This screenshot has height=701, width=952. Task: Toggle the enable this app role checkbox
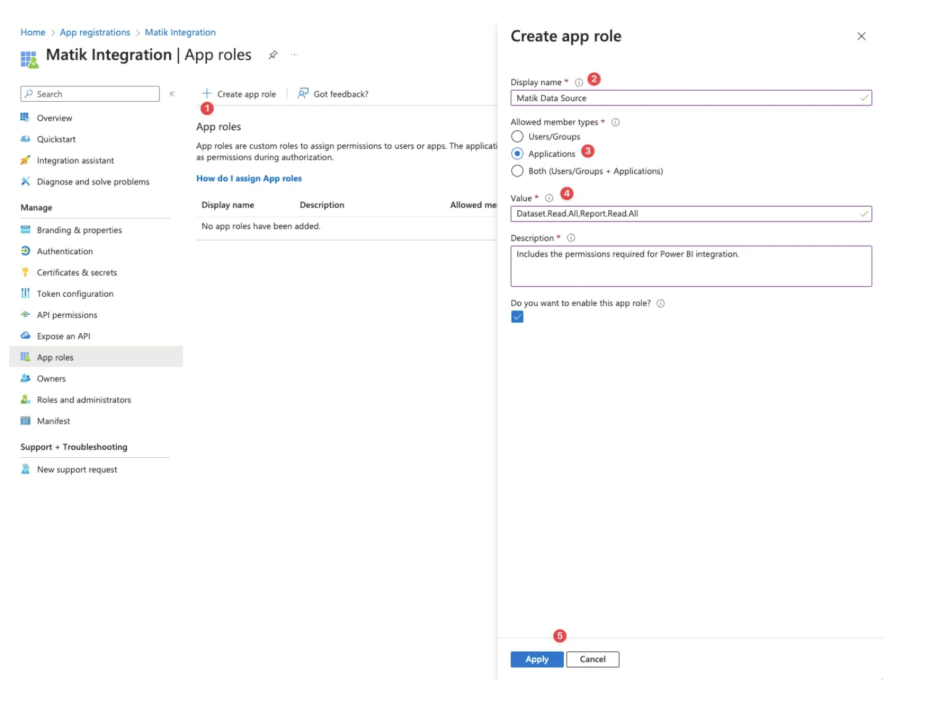pos(517,317)
